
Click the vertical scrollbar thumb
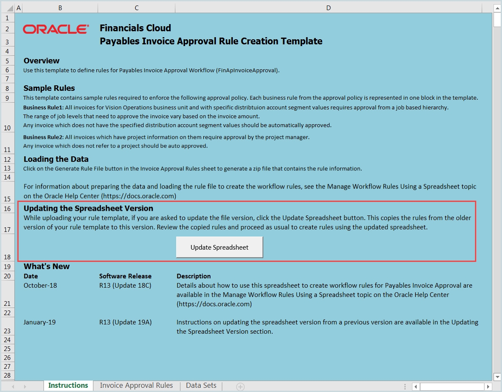tap(497, 20)
